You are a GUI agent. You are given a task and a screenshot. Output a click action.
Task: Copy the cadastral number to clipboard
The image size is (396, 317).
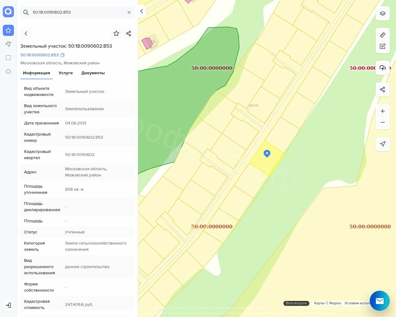point(62,55)
